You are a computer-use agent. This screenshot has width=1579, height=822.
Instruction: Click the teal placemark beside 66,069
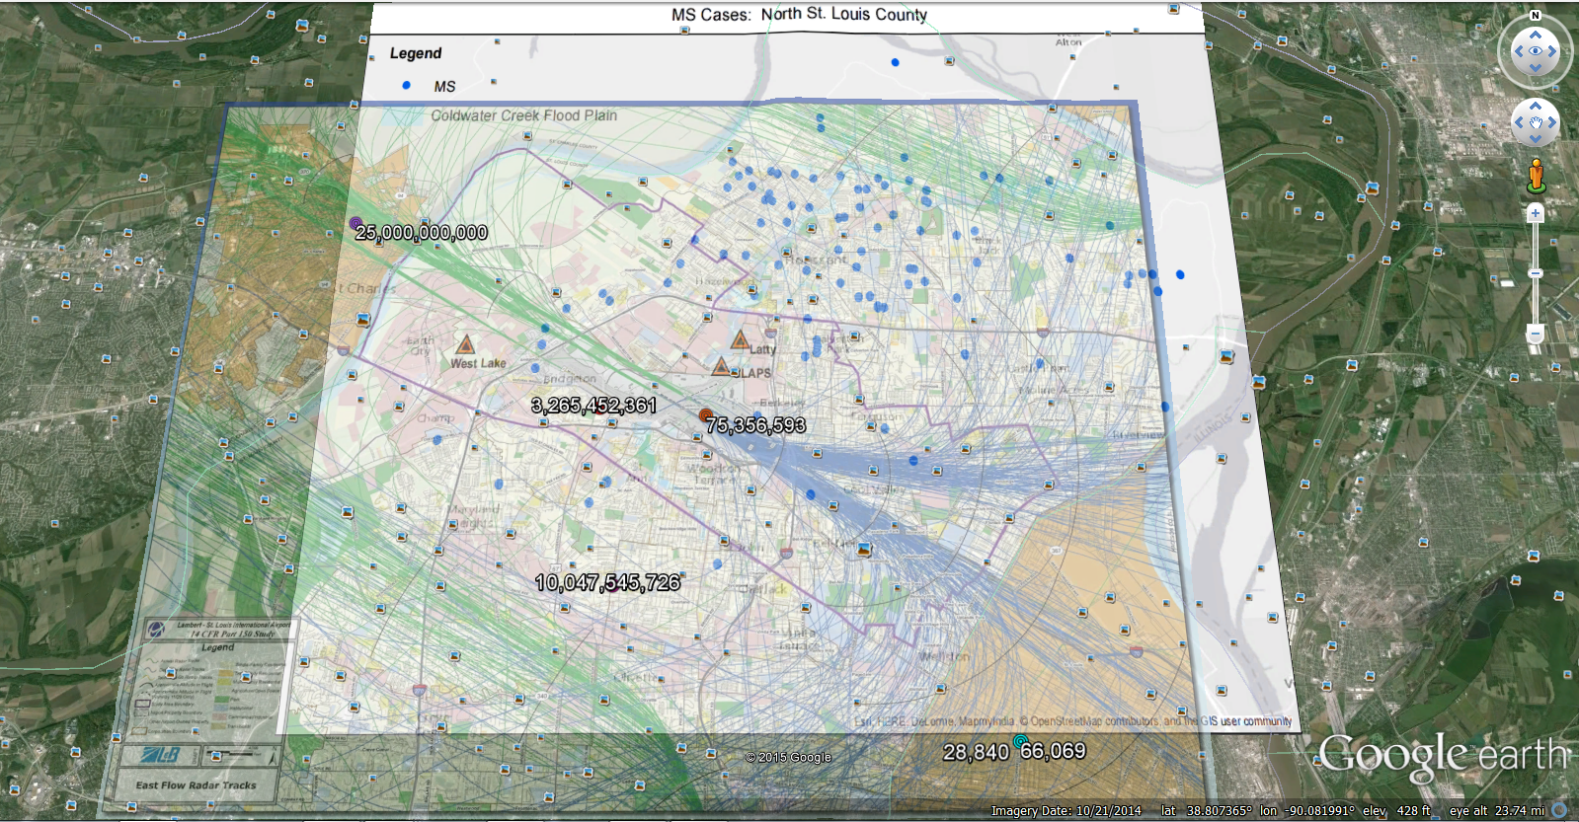click(1020, 741)
